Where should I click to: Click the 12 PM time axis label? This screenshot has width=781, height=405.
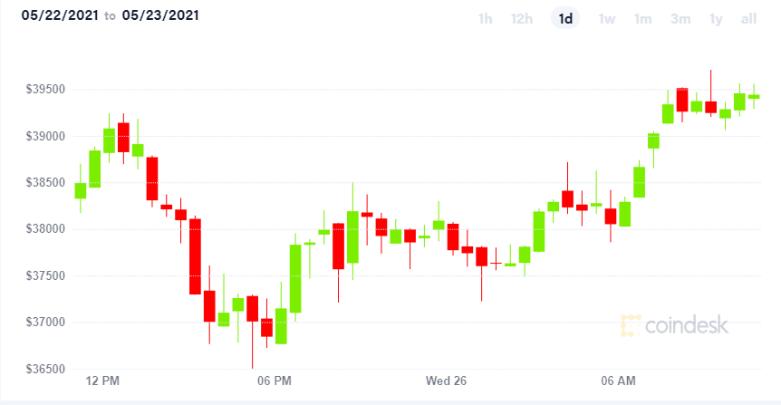[102, 381]
